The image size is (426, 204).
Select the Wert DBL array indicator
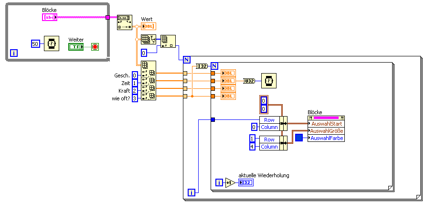coord(149,26)
